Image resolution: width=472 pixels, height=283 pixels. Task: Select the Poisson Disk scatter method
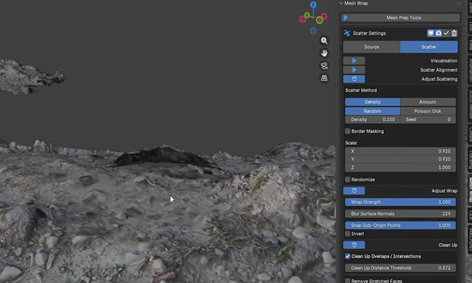pos(428,111)
